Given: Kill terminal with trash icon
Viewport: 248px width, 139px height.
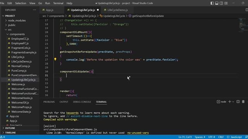Looking at the screenshot, I should click(243, 102).
